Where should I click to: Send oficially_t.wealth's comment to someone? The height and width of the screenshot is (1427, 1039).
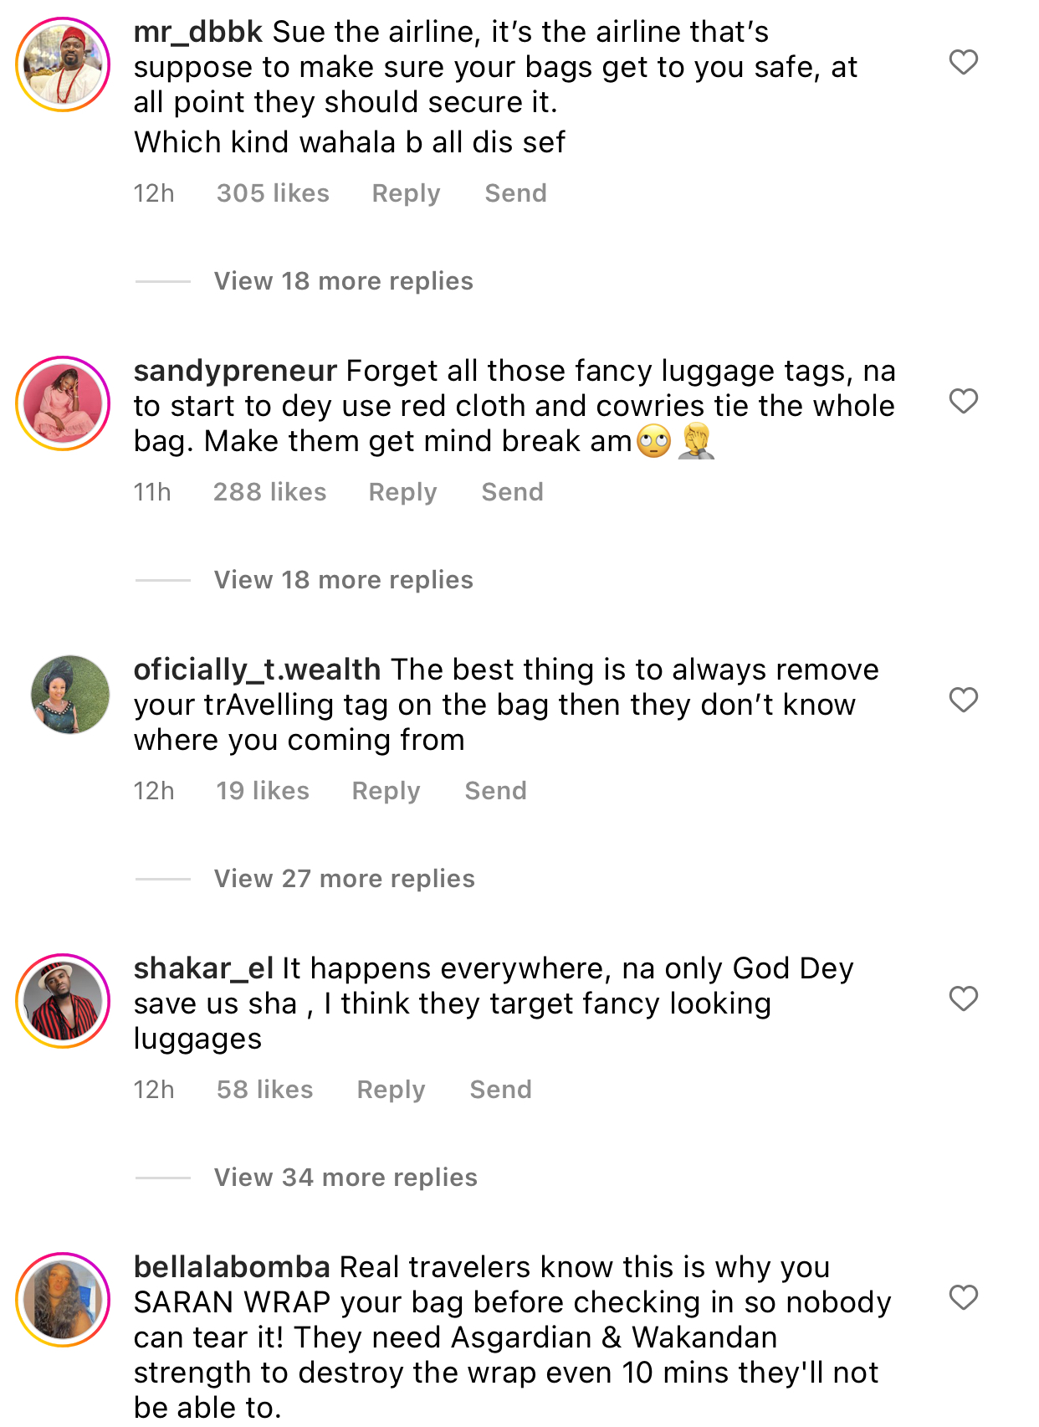click(495, 791)
